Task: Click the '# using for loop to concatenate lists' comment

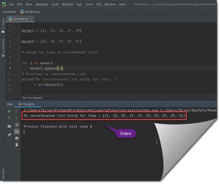Action: (60, 52)
